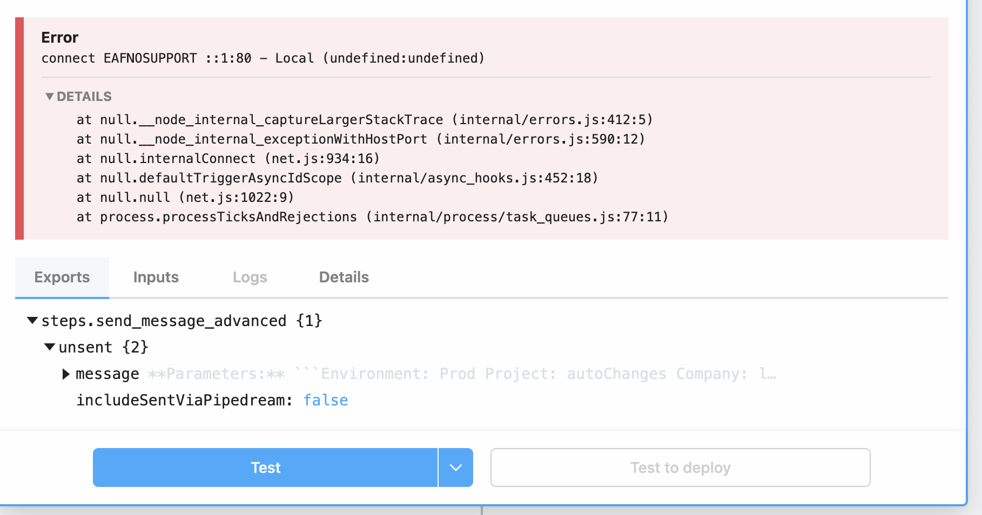Click the unsent label text
The width and height of the screenshot is (982, 515).
tap(85, 348)
